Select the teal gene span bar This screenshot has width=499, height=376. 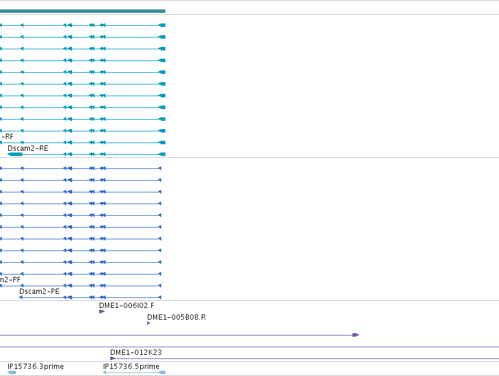[83, 11]
